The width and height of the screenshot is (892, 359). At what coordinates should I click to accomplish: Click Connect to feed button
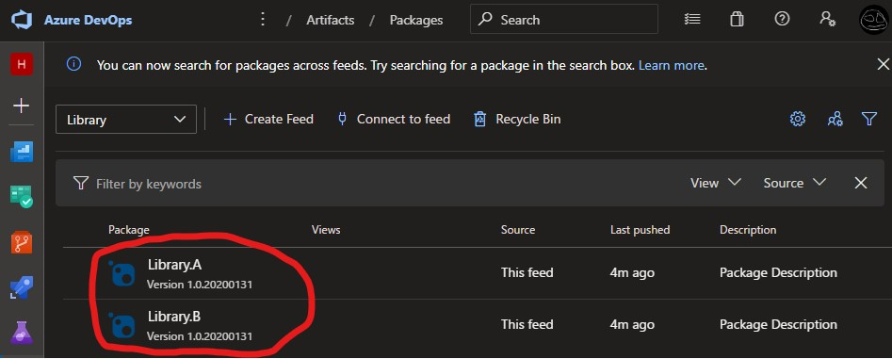(x=394, y=120)
